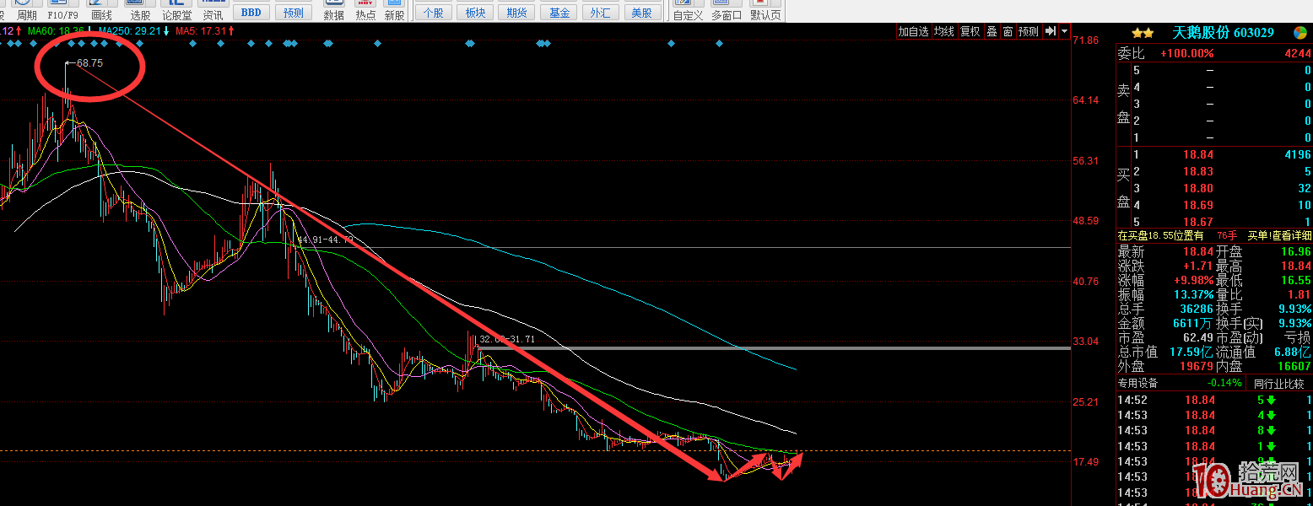Click the 内盘 value 16607

click(1294, 367)
